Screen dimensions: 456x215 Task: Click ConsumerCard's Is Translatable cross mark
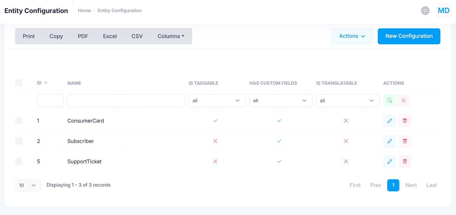(346, 121)
